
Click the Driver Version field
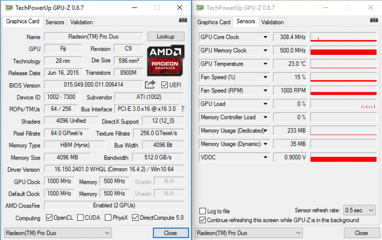[114, 169]
